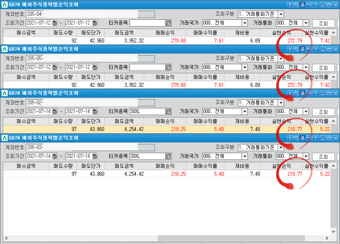Image resolution: width=340 pixels, height=244 pixels.
Task: Click account number field starting 205-05
Action: click(90, 59)
